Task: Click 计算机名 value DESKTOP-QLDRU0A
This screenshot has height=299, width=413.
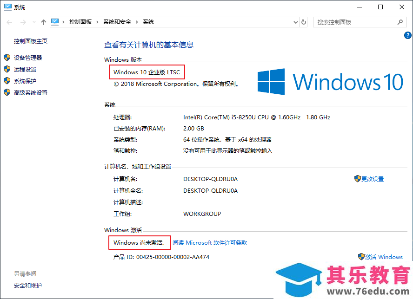Action: coord(210,179)
